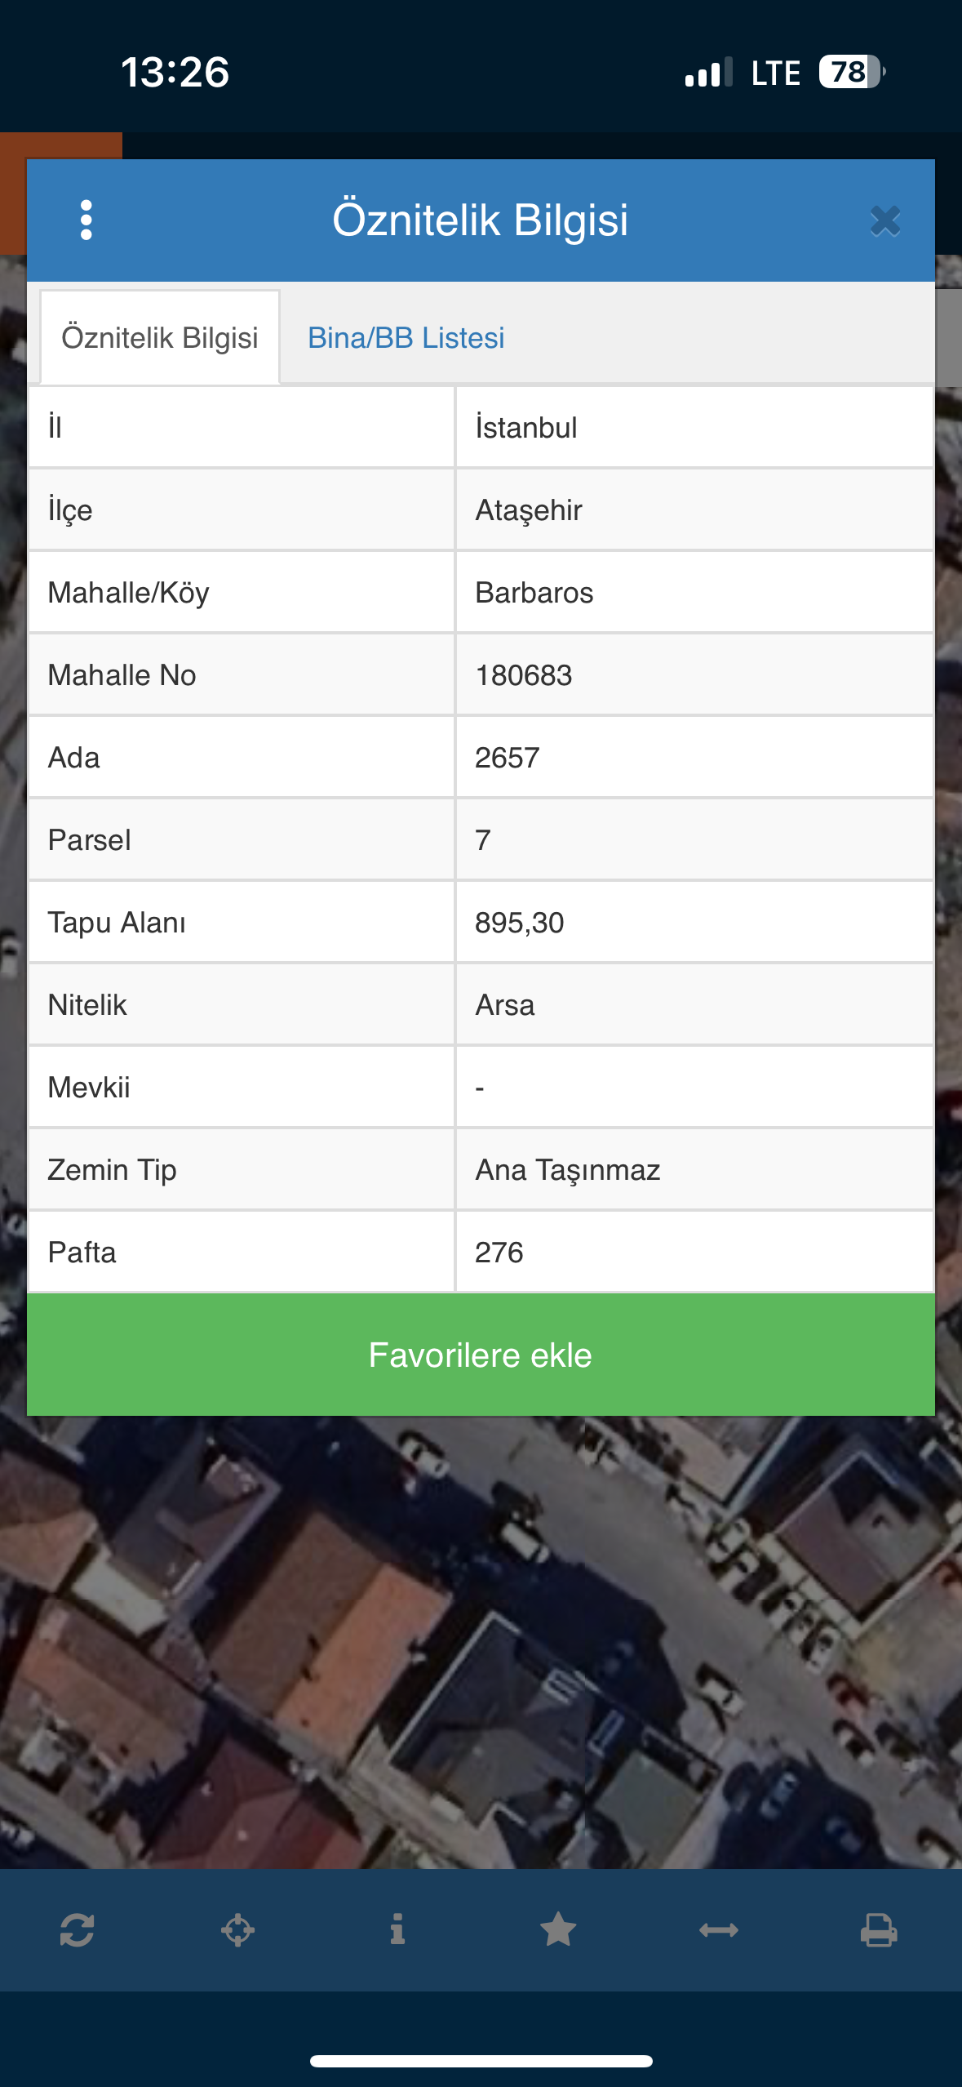The image size is (962, 2087).
Task: Open favorites with the star icon
Action: [558, 1930]
